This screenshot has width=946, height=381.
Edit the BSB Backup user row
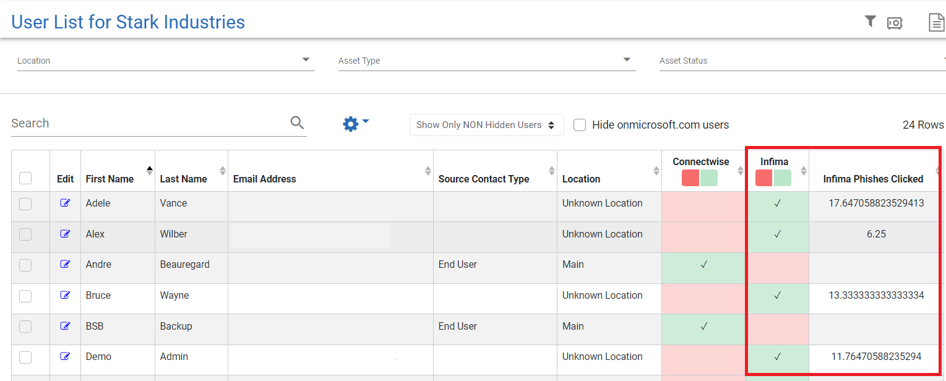tap(65, 326)
